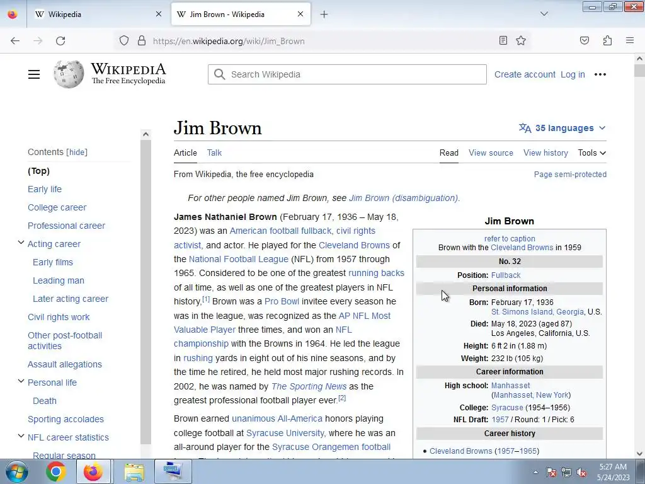The image size is (645, 484).
Task: Open Jim Brown (disambiguation) link
Action: pyautogui.click(x=403, y=198)
